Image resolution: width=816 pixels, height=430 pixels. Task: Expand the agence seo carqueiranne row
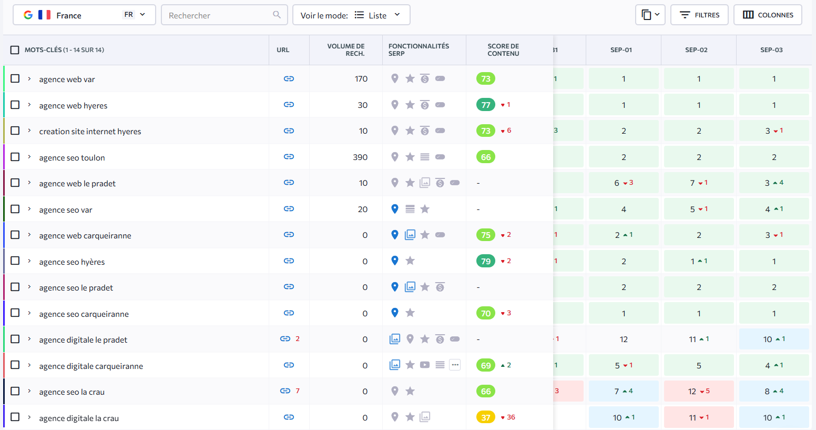point(29,313)
